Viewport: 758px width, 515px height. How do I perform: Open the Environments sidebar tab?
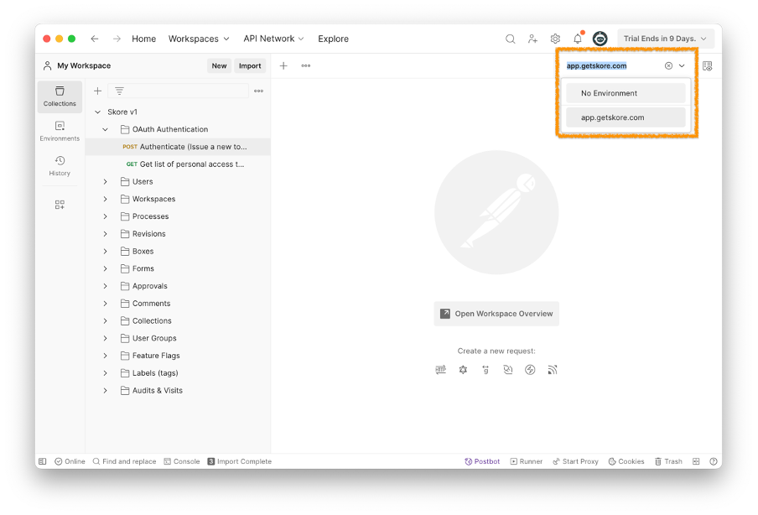[x=60, y=131]
